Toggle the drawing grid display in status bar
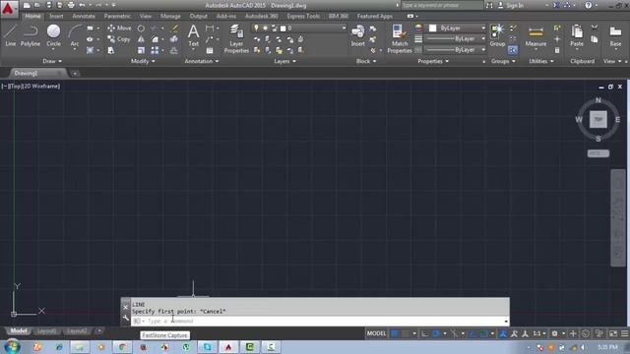 [x=395, y=333]
